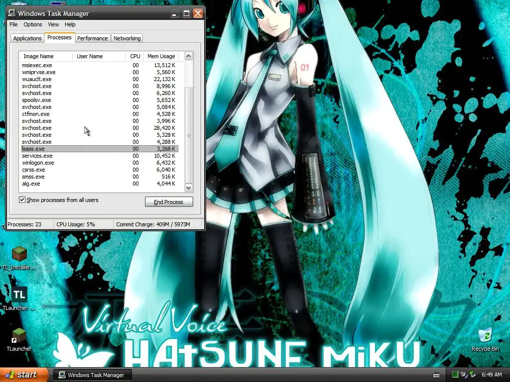Click the process list scroll up arrow
510x382 pixels.
click(189, 56)
